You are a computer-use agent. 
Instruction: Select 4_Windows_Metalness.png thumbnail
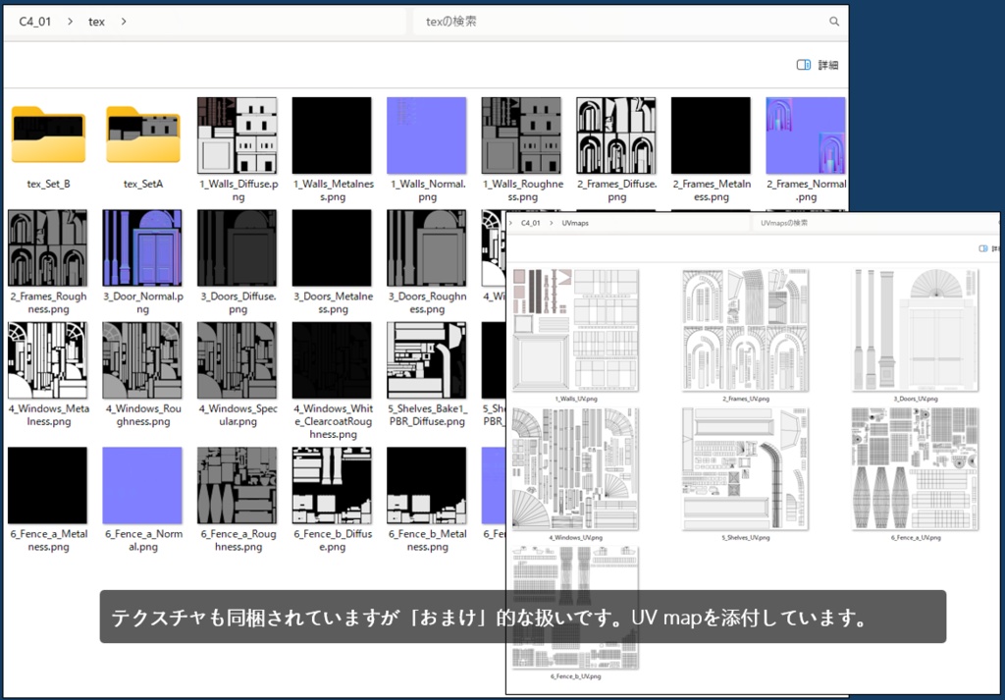[x=48, y=360]
